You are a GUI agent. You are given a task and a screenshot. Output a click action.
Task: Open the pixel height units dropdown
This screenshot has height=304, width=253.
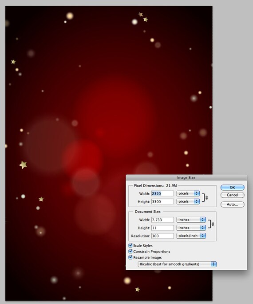pos(188,201)
